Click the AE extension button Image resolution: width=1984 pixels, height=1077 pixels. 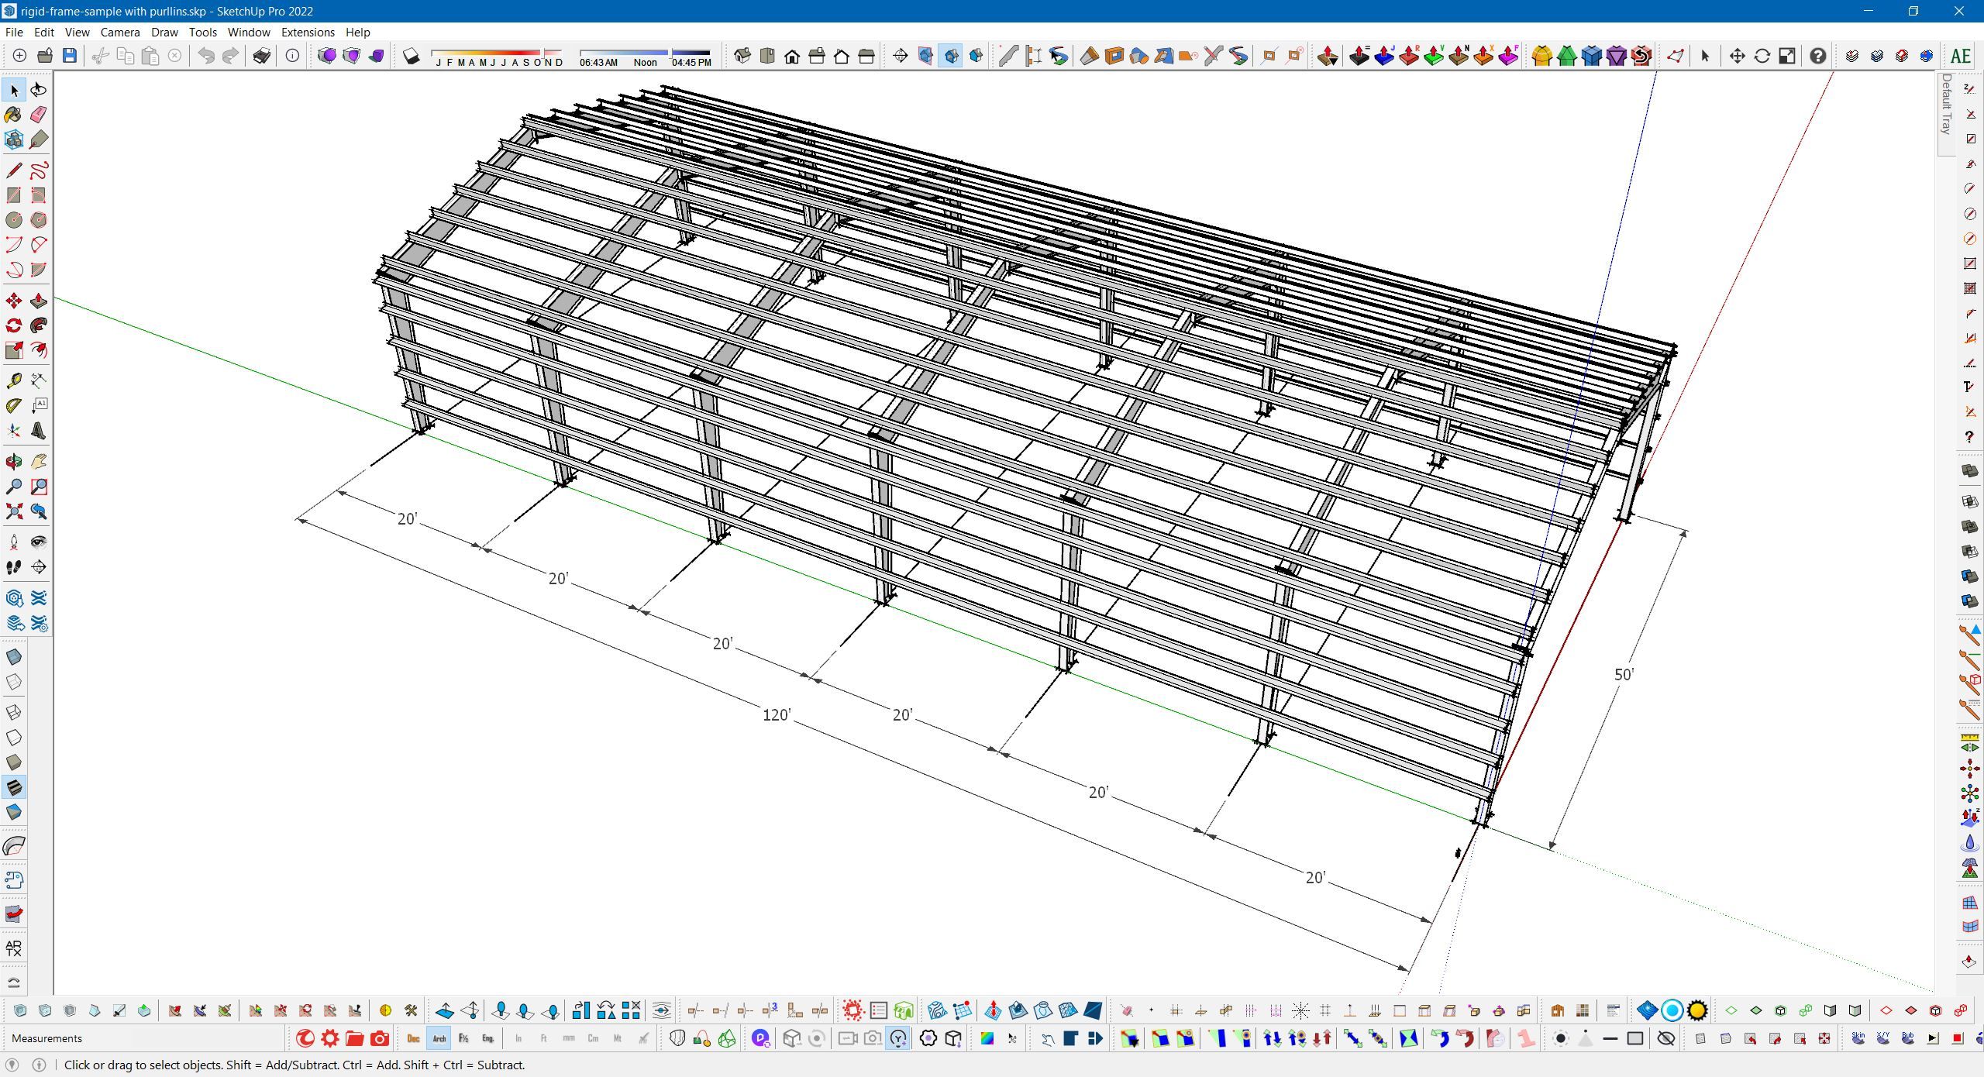pos(1960,56)
